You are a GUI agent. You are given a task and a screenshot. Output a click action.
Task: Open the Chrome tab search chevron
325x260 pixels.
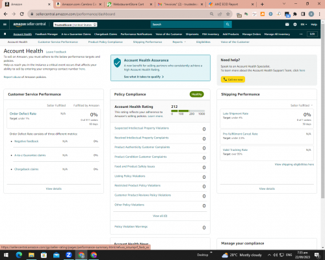(x=284, y=4)
